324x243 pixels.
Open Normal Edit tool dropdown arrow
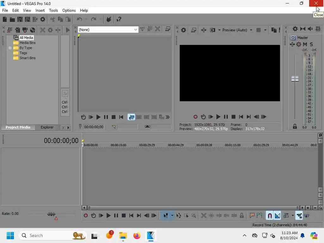click(172, 216)
